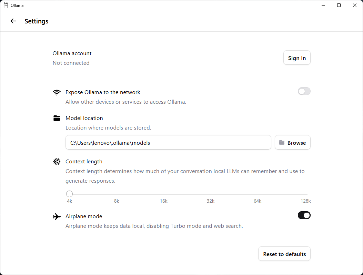Click the model location path field
The width and height of the screenshot is (363, 275).
(168, 143)
